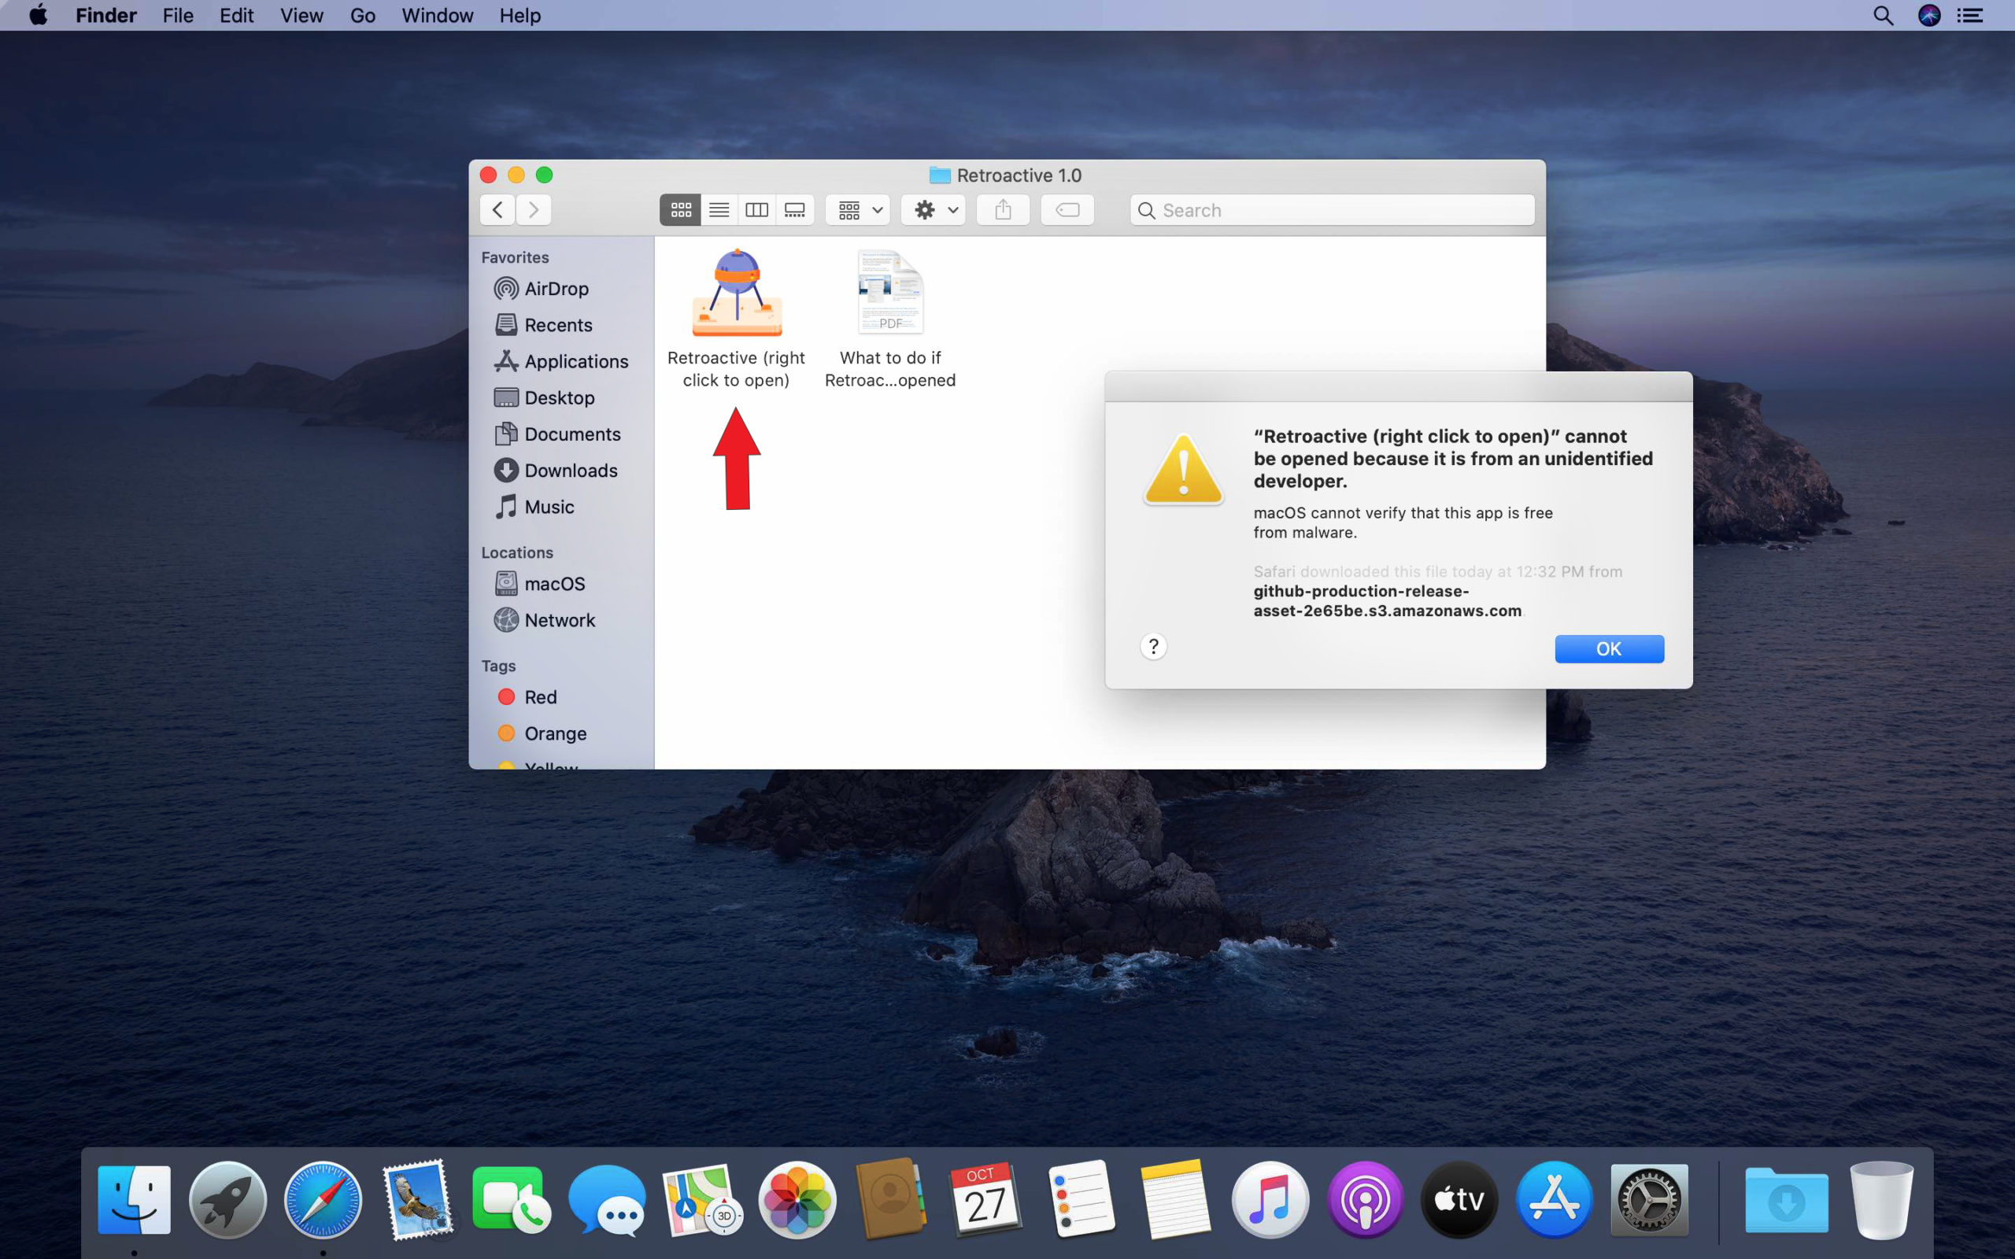Switch to list view
The height and width of the screenshot is (1259, 2015).
(x=719, y=210)
